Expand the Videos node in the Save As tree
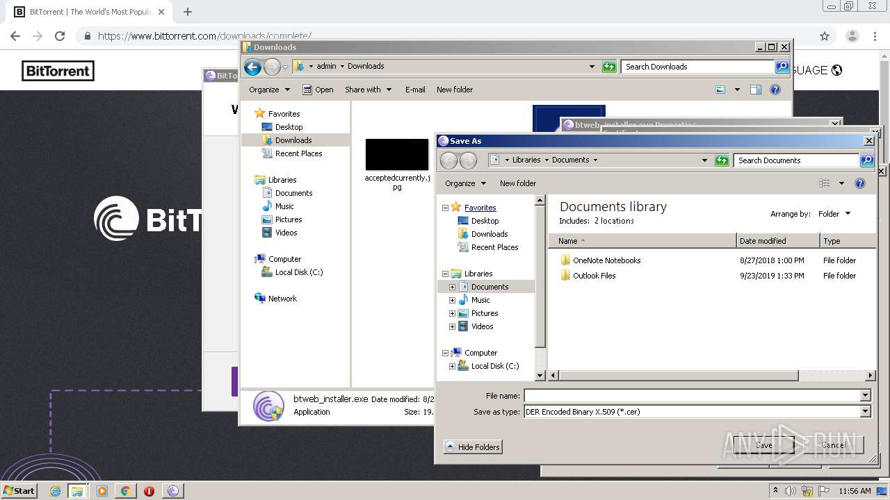 (x=453, y=326)
